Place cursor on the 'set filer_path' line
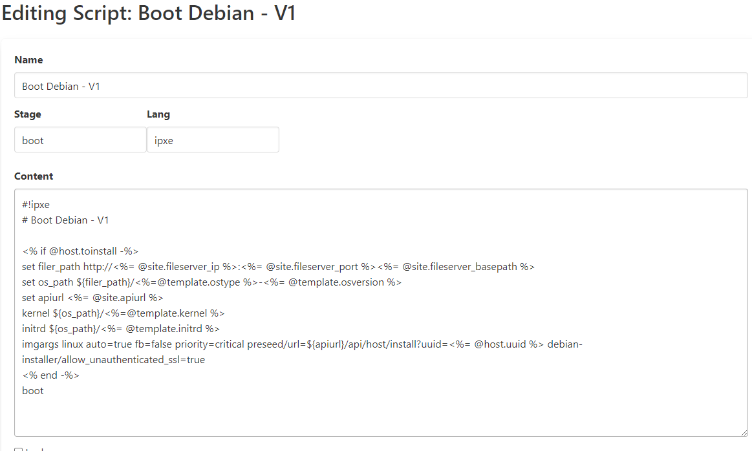This screenshot has height=451, width=752. tap(278, 267)
